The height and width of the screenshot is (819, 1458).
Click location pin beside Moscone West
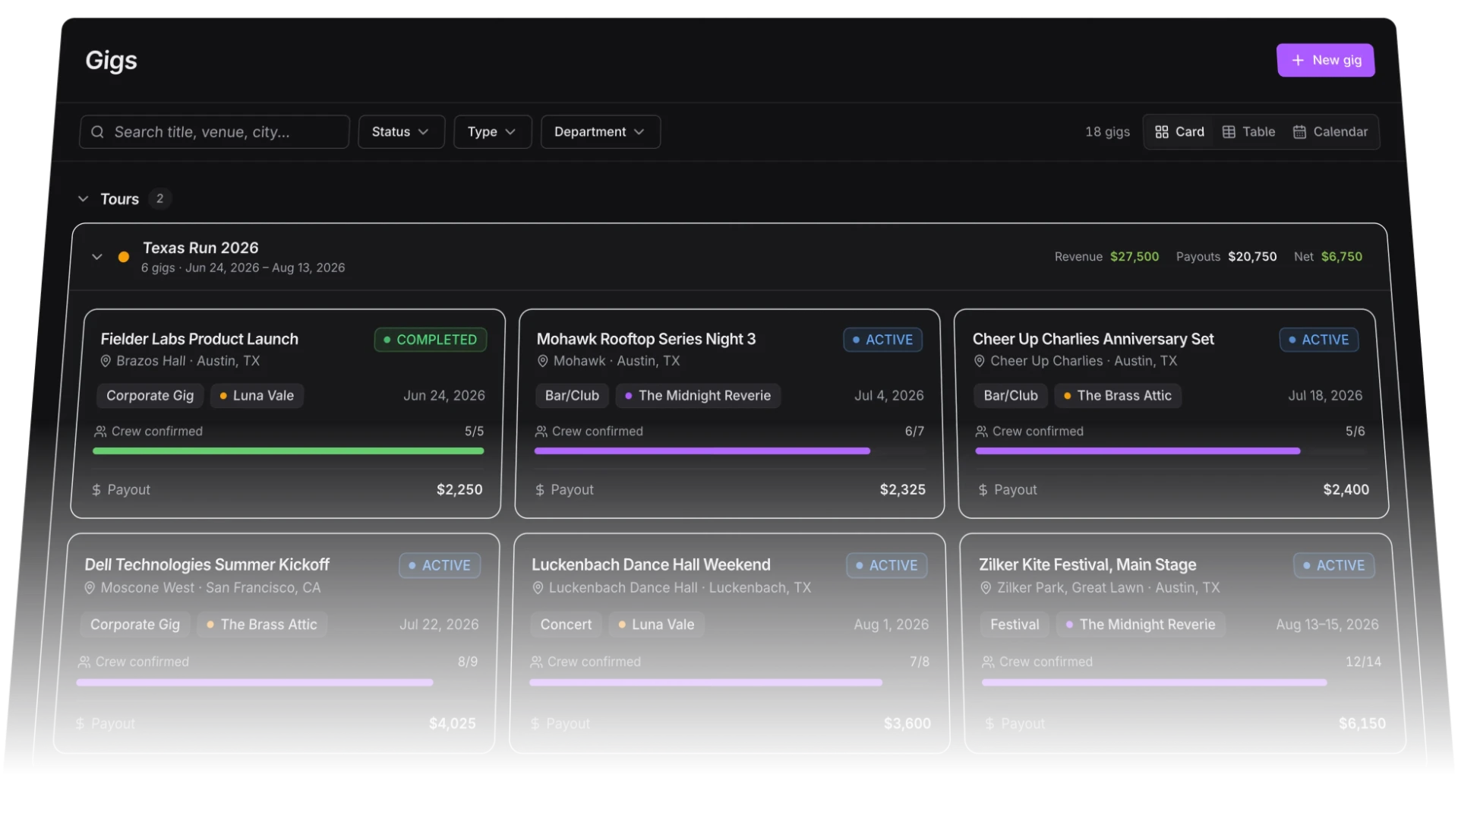89,588
